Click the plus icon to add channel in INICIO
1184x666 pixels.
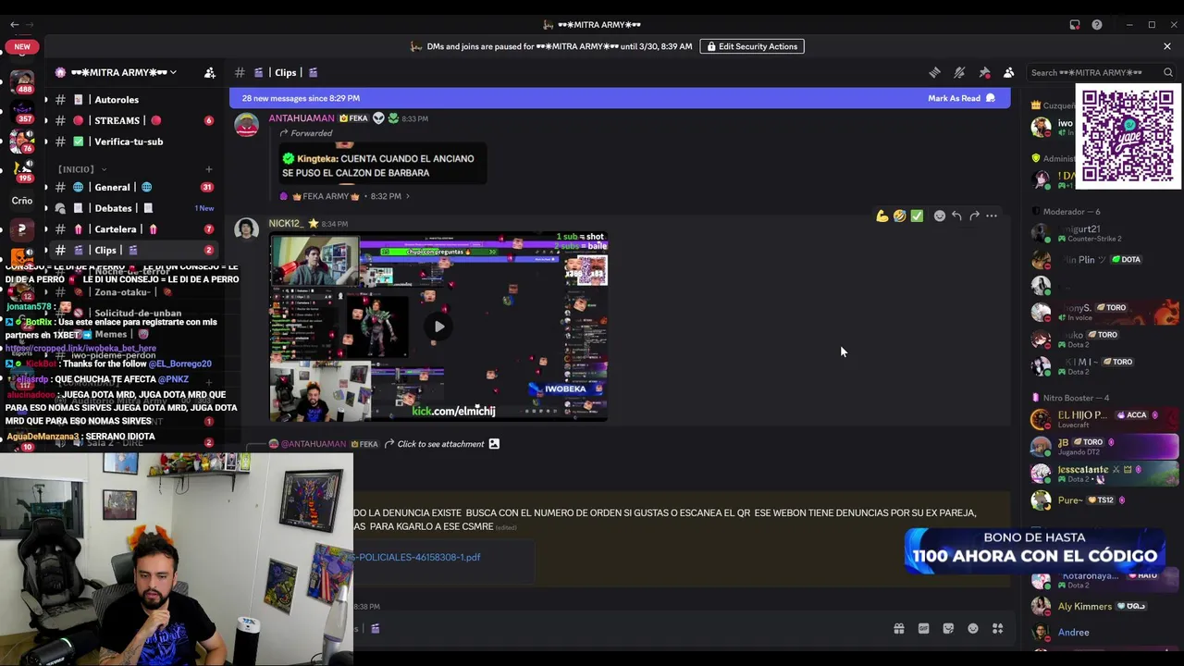coord(209,169)
